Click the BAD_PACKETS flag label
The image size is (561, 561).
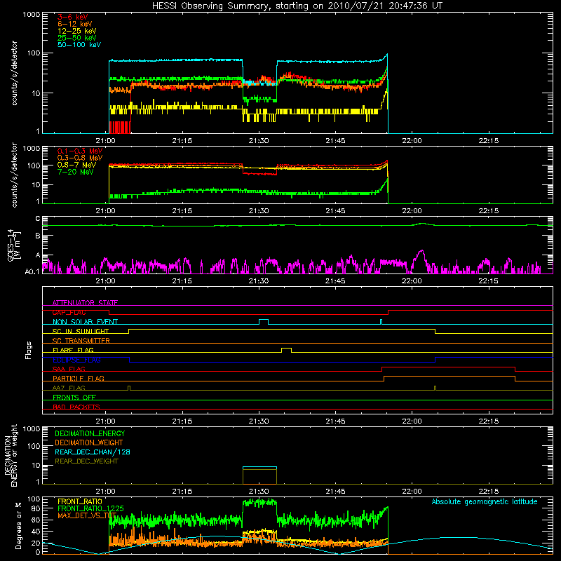coord(76,407)
